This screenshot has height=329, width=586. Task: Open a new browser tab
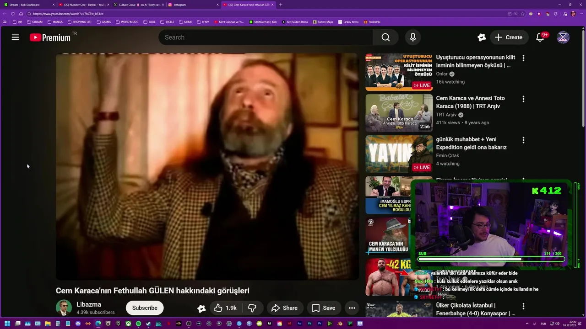(281, 5)
